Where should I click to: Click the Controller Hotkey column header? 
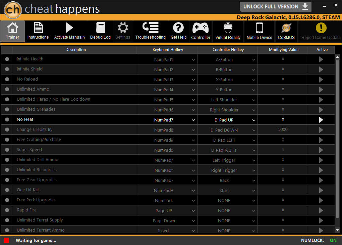pyautogui.click(x=228, y=50)
